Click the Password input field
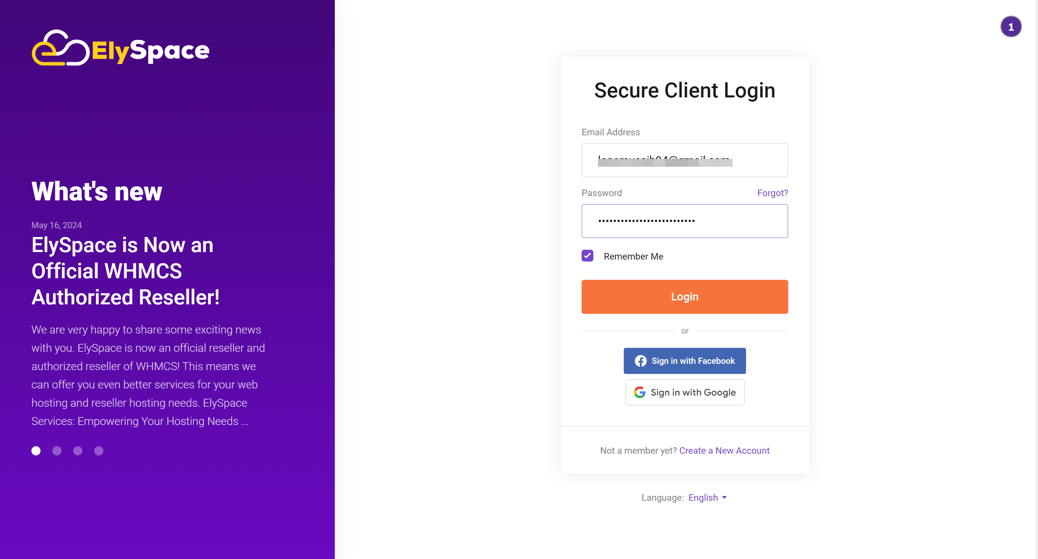The image size is (1038, 559). (x=685, y=220)
